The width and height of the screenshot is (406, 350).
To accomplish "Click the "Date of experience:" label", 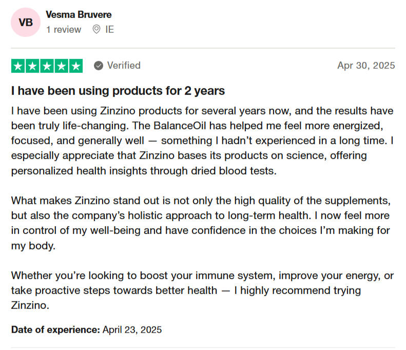I will [x=55, y=329].
